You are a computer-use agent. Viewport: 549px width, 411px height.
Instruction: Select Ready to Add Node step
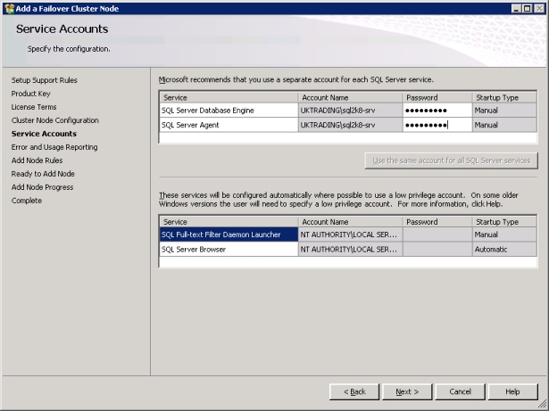[x=43, y=174]
